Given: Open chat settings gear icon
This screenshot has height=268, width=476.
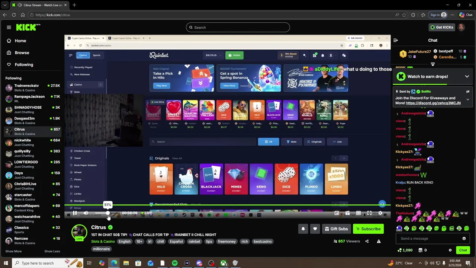Looking at the screenshot, I should 450,250.
